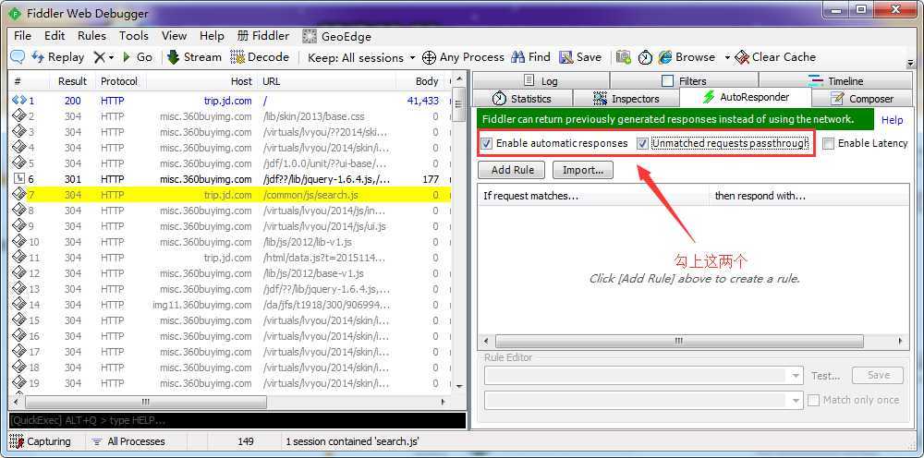Select session 6 with 301 result icon
The height and width of the screenshot is (458, 924).
click(18, 179)
